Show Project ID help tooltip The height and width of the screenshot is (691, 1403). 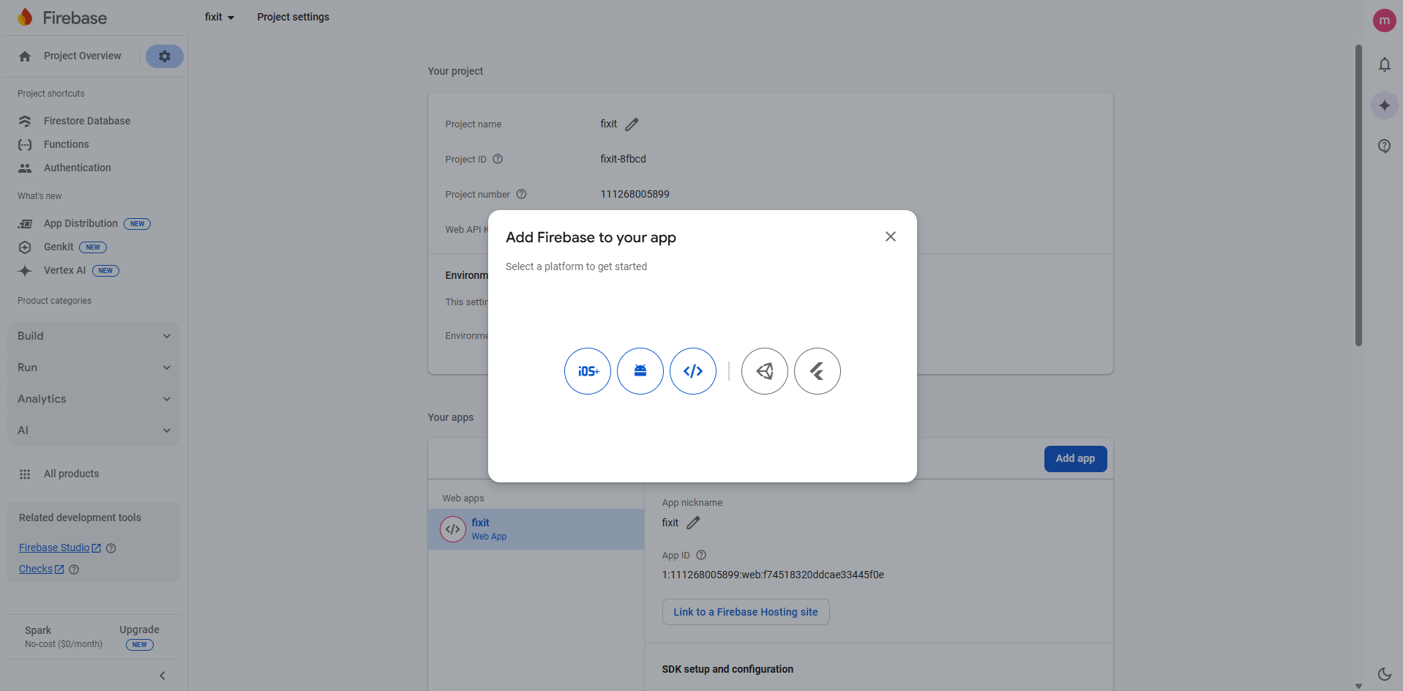(498, 159)
